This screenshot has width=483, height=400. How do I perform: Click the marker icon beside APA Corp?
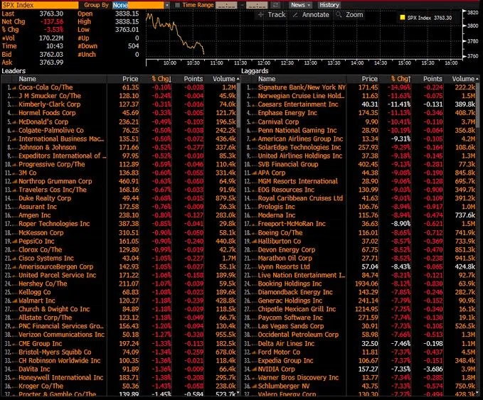[x=254, y=173]
